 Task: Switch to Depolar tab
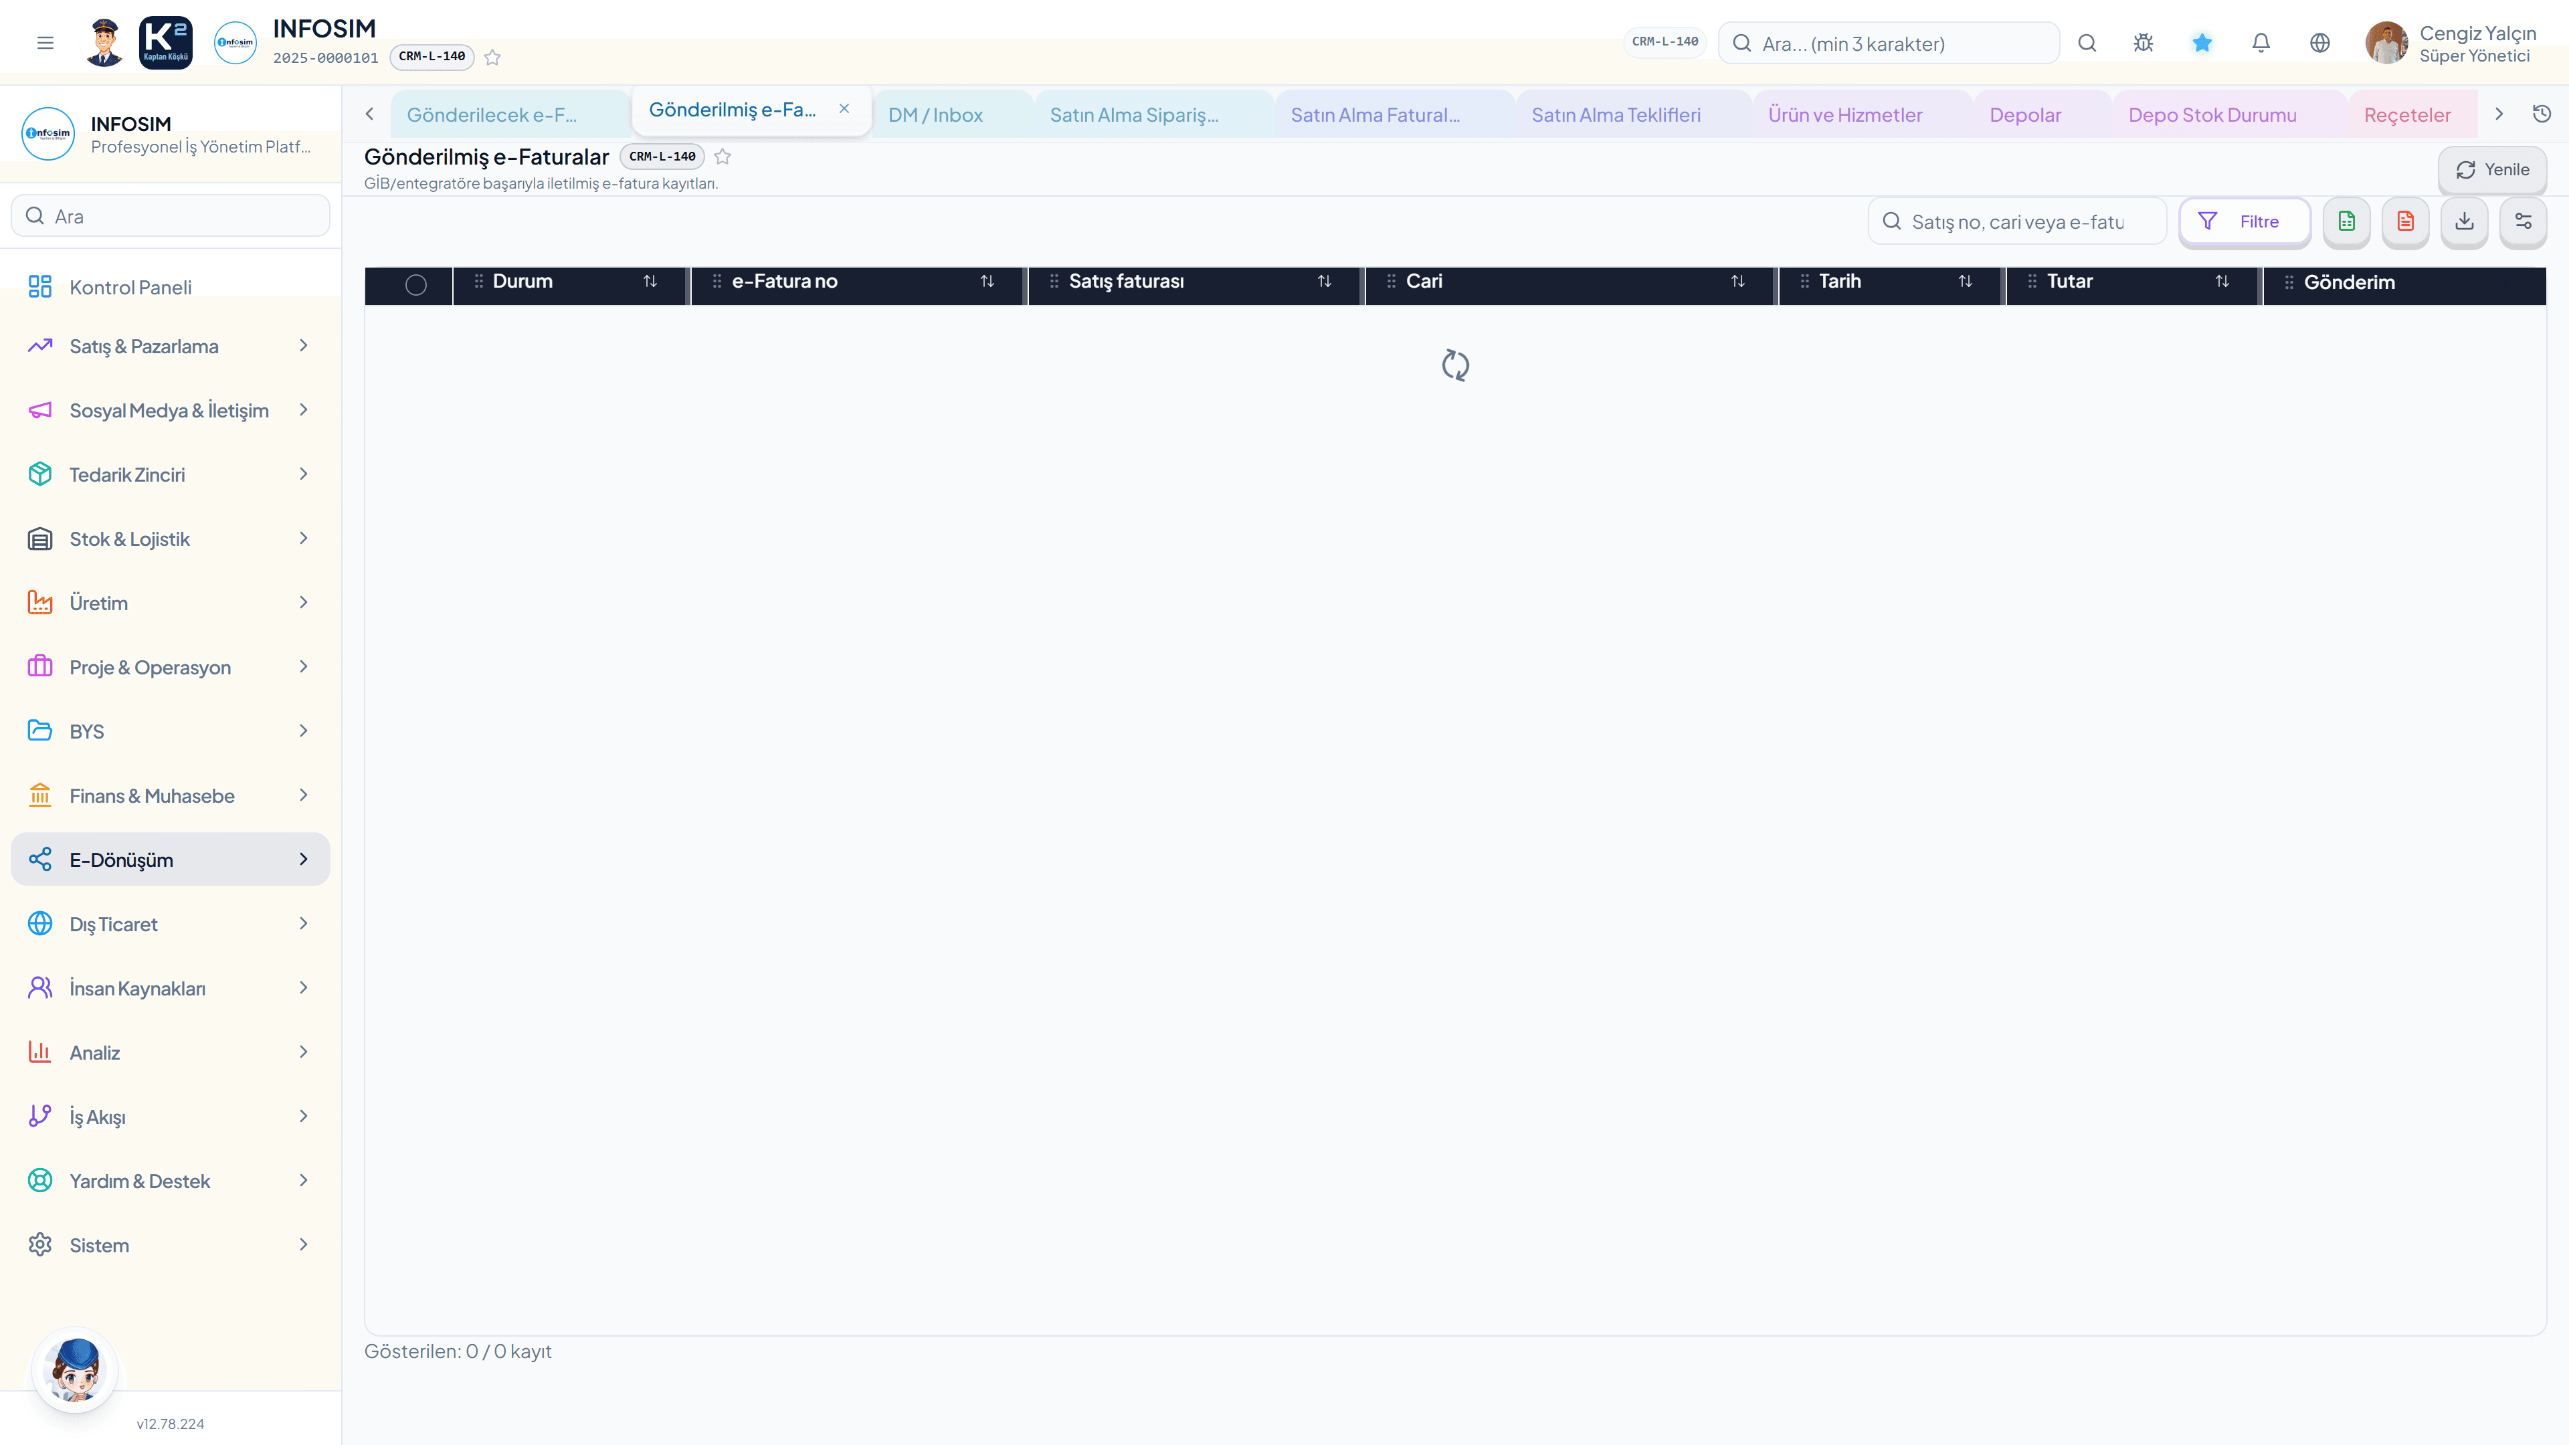tap(2042, 114)
